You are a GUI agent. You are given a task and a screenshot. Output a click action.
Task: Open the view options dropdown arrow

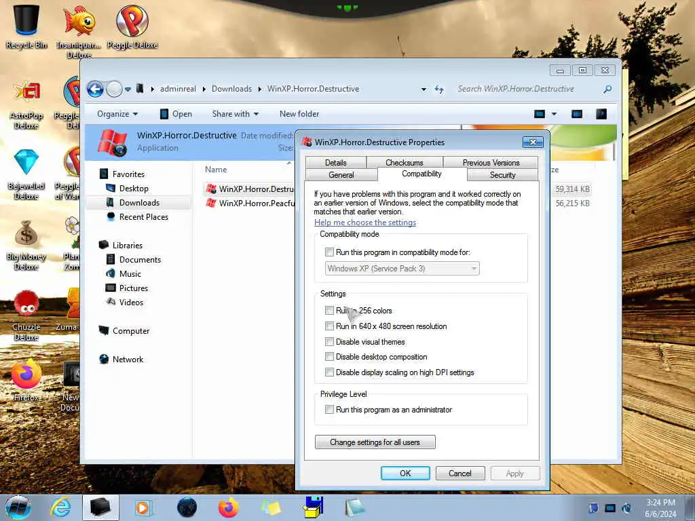click(554, 114)
